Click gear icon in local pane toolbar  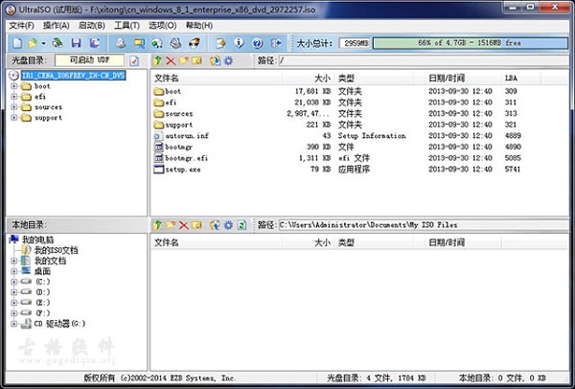228,225
